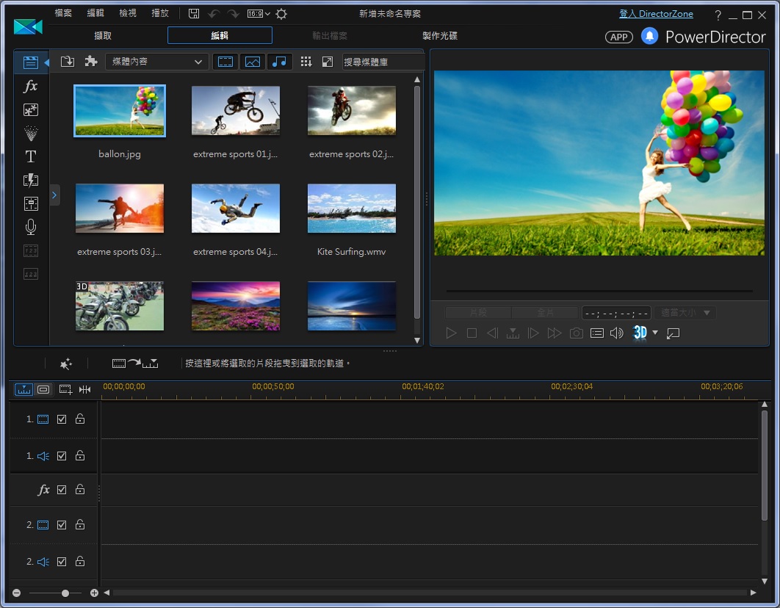
Task: Lock the second video track
Action: click(x=79, y=525)
